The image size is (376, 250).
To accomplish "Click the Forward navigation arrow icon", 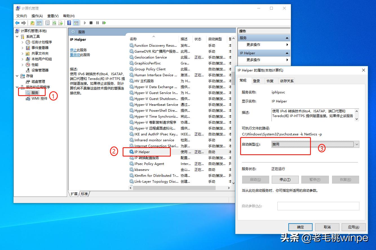I will coord(24,23).
